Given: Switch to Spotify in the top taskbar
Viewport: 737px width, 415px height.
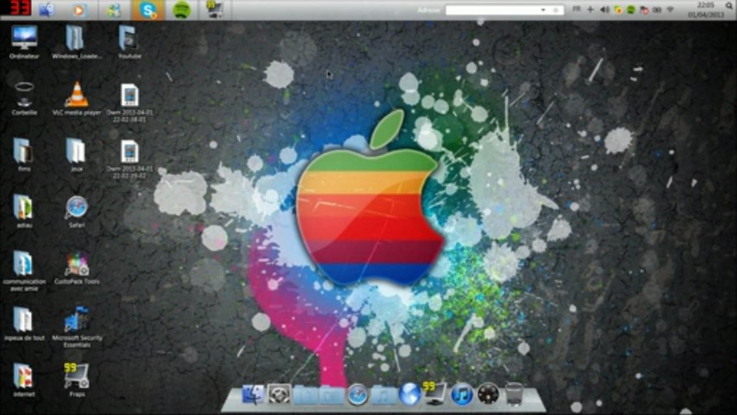Looking at the screenshot, I should tap(182, 10).
